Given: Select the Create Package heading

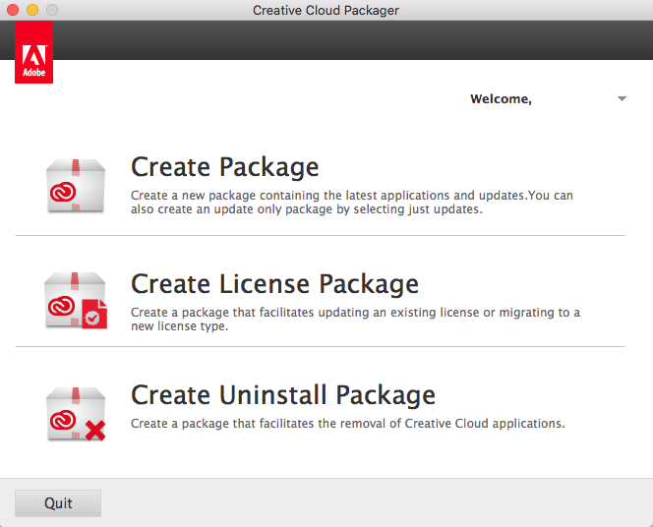Looking at the screenshot, I should click(225, 167).
